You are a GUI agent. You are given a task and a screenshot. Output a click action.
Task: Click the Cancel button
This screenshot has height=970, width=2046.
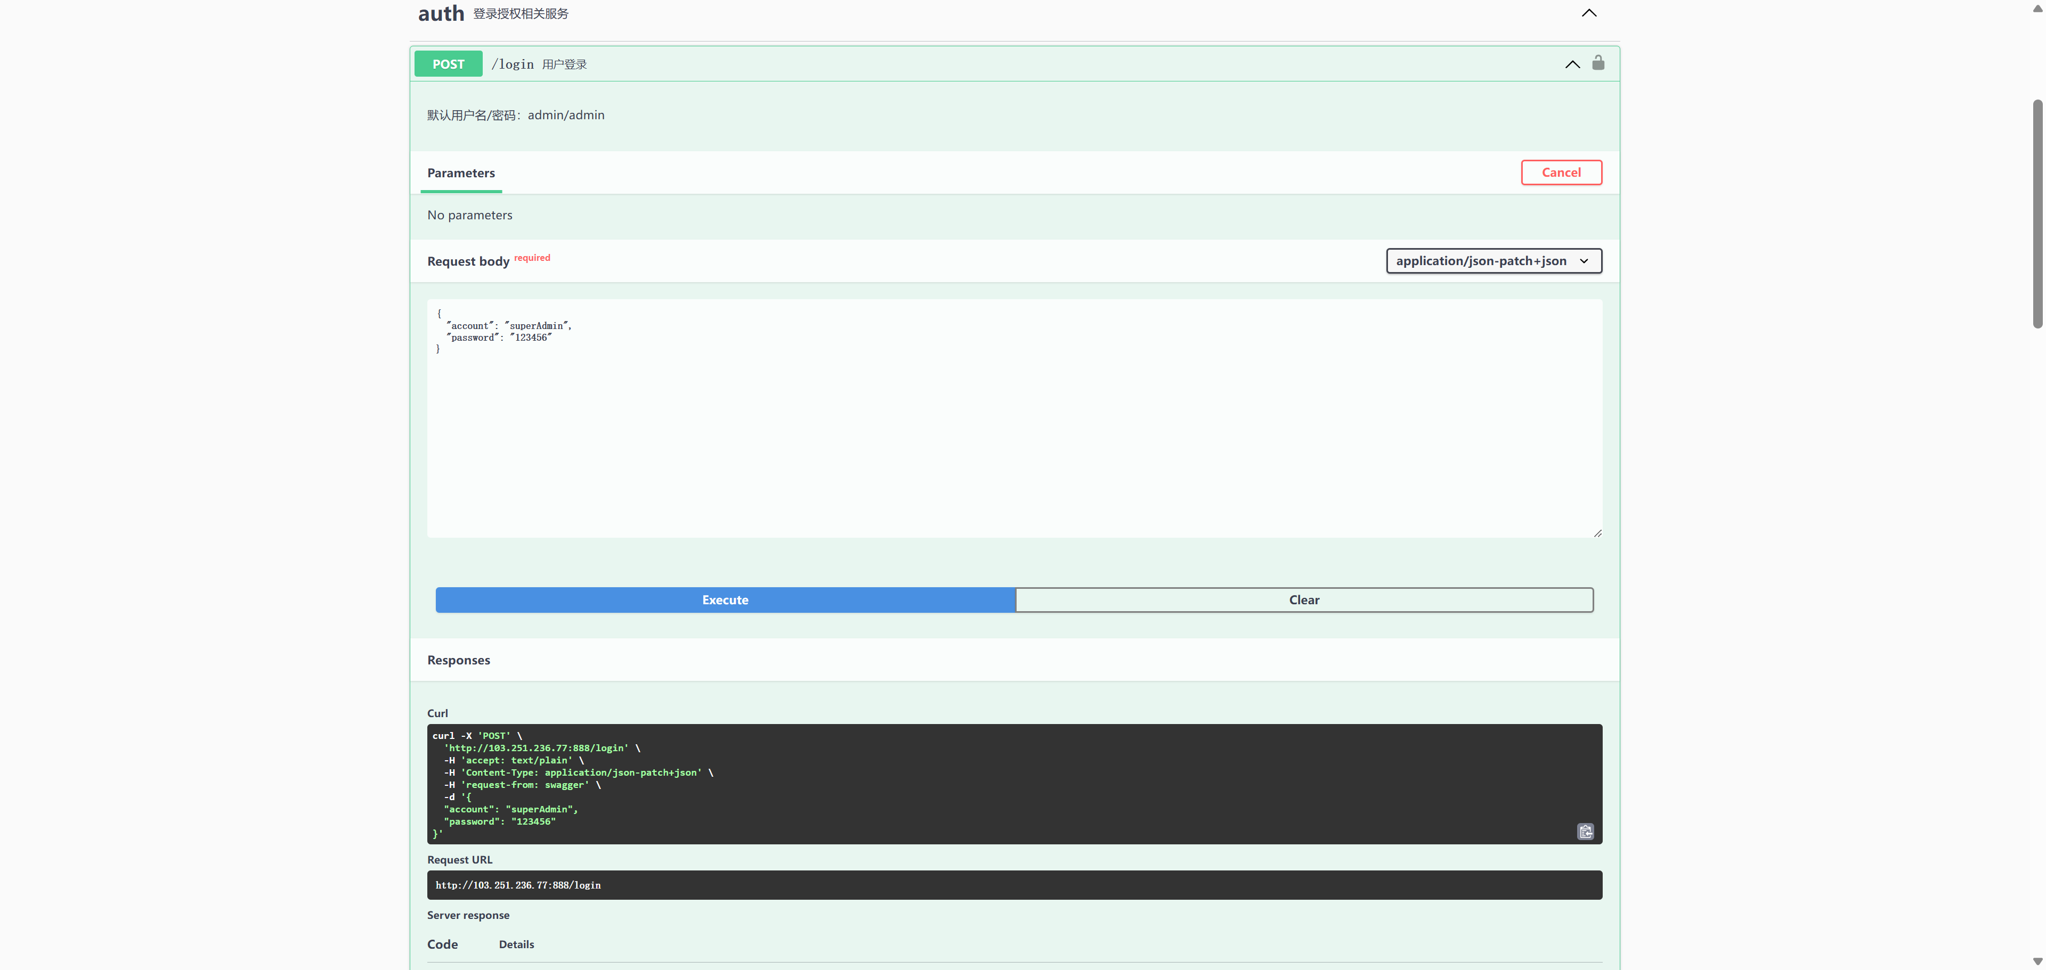[x=1561, y=172]
